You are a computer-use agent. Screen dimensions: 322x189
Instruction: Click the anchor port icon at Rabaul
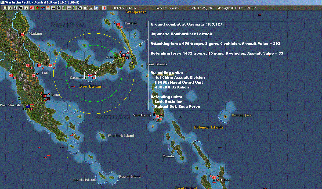[121, 52]
